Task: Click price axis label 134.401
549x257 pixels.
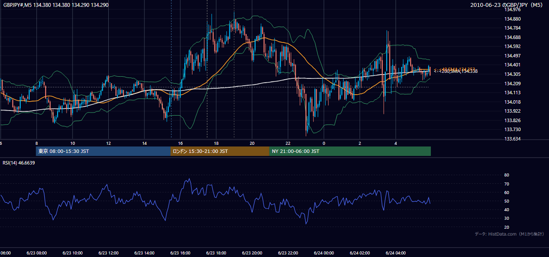Action: pyautogui.click(x=512, y=65)
